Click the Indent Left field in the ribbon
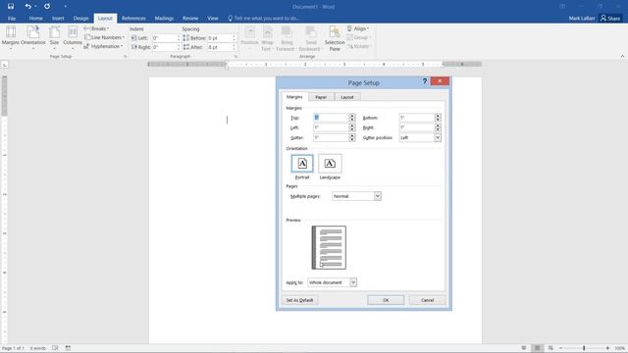Viewport: 628px width, 353px height. pyautogui.click(x=166, y=38)
